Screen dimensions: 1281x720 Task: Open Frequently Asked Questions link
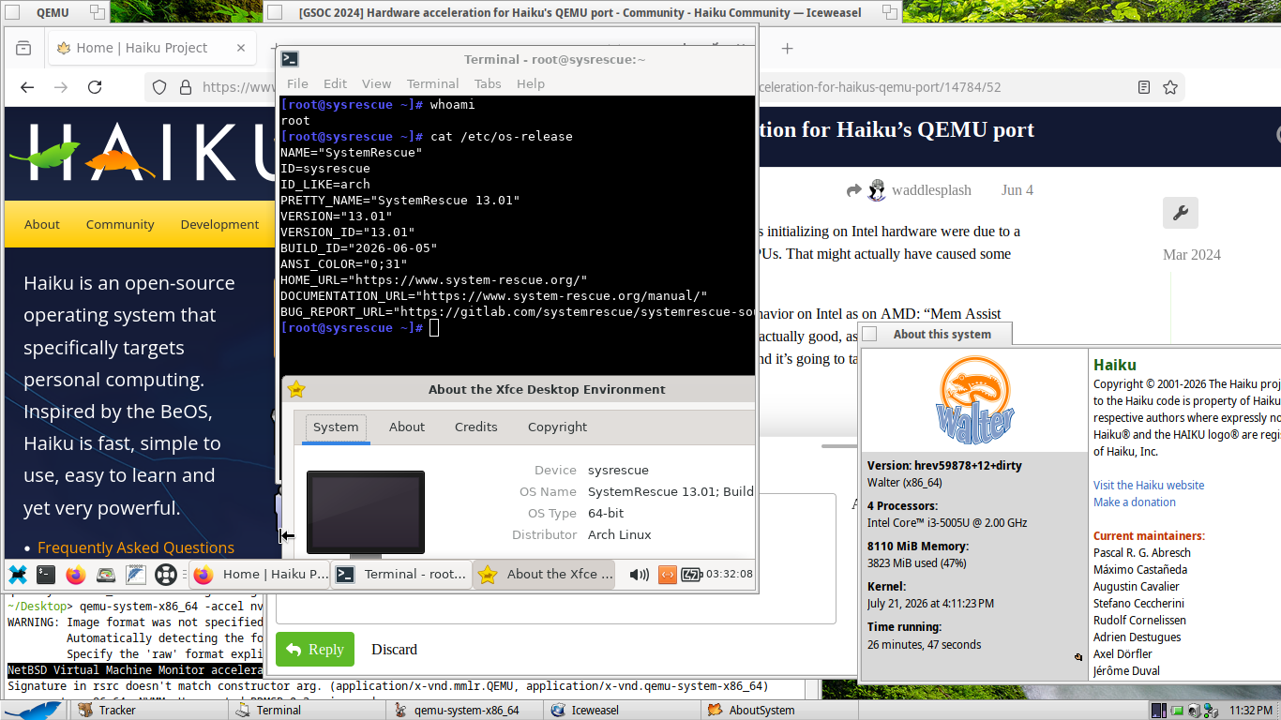[136, 547]
